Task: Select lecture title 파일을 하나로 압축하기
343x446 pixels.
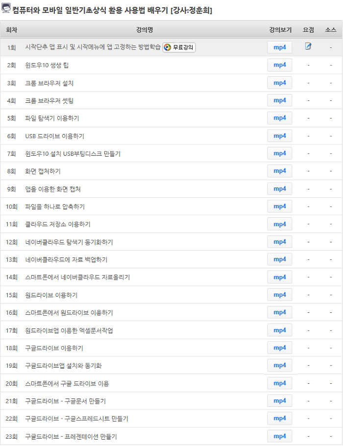Action: coord(55,207)
